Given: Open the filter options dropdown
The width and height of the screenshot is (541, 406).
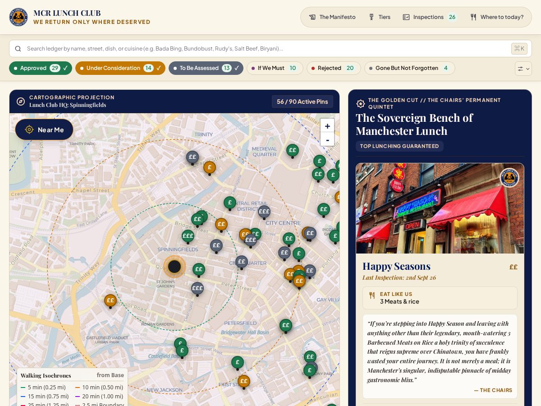Looking at the screenshot, I should (x=523, y=69).
